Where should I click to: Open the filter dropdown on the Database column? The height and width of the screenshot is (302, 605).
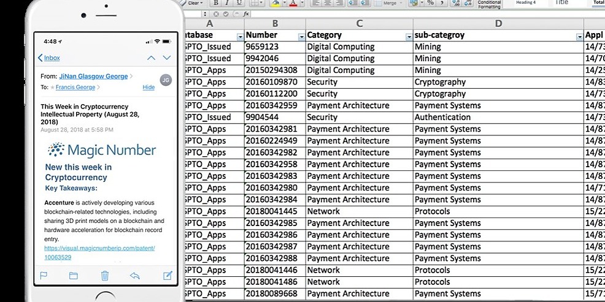tap(240, 37)
